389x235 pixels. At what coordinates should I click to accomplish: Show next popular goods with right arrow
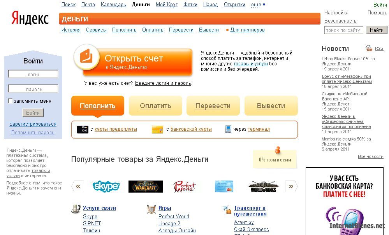tap(291, 186)
